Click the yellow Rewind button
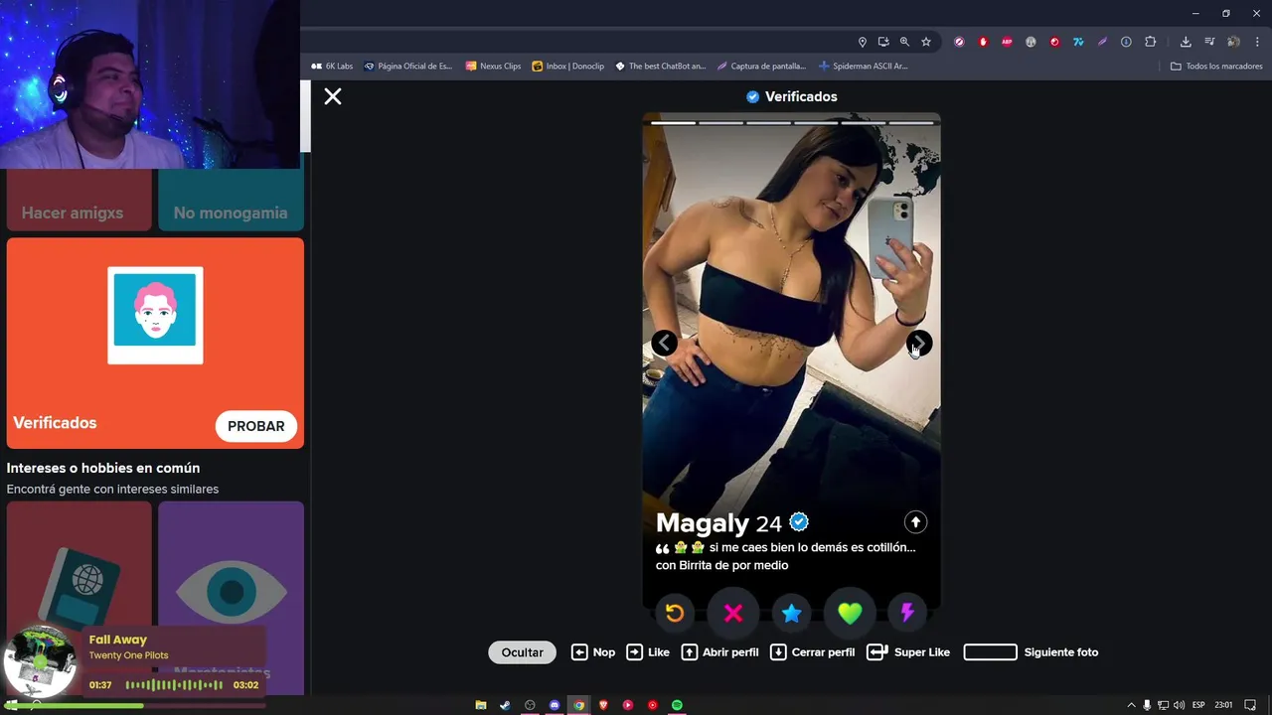Viewport: 1272px width, 715px height. (675, 613)
